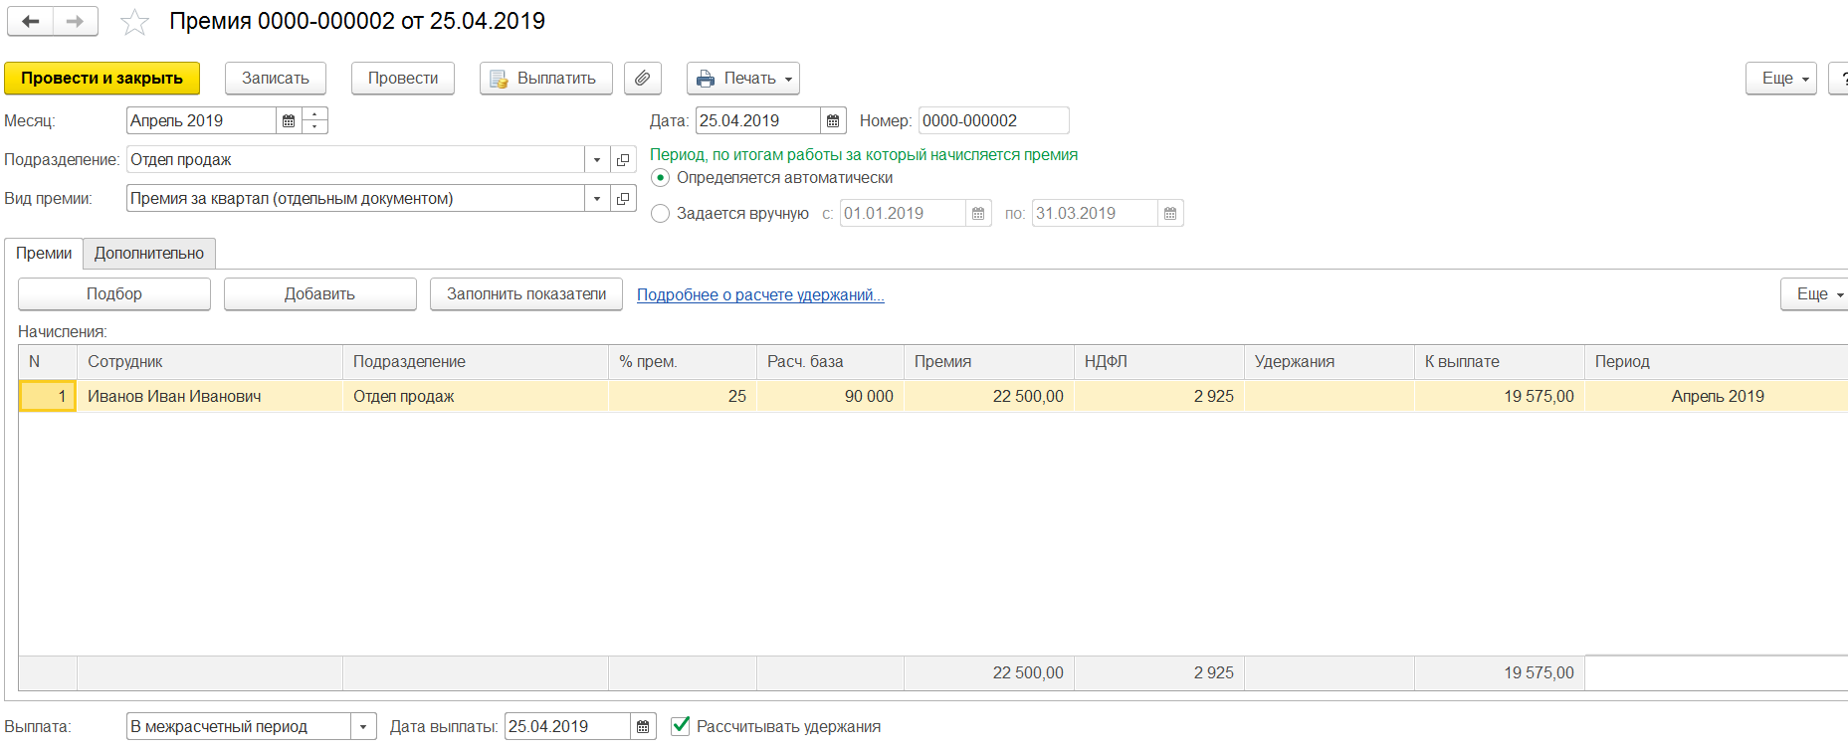Open calendar for the Дата field
This screenshot has height=751, width=1848.
click(x=833, y=121)
